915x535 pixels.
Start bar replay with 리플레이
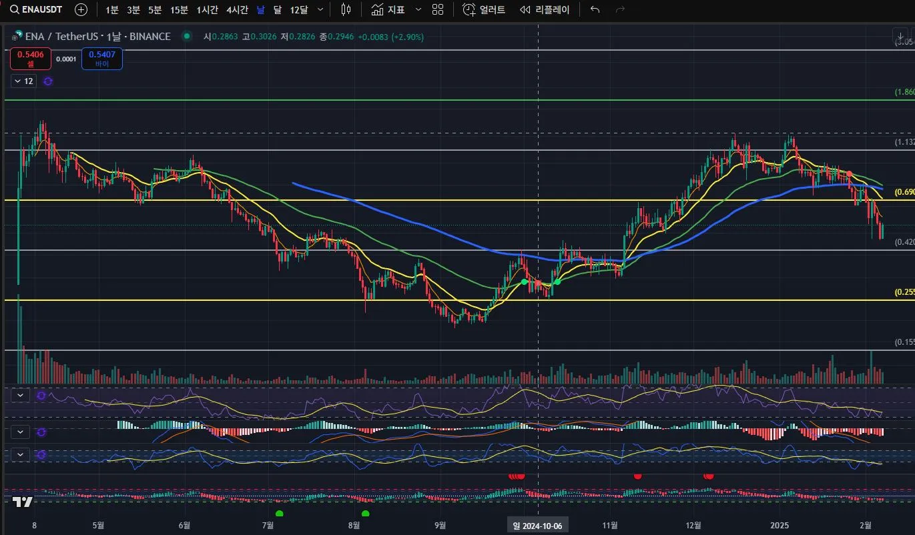(x=545, y=10)
